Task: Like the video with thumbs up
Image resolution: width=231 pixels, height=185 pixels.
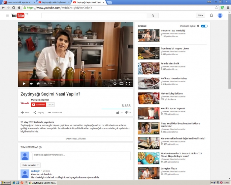Action: click(117, 113)
